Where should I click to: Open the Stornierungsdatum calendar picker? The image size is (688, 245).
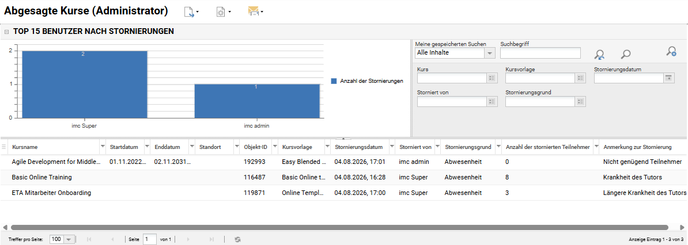point(668,78)
